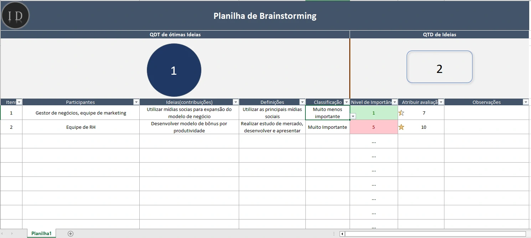Click the next sheet navigation arrow
The width and height of the screenshot is (531, 238).
(x=11, y=233)
